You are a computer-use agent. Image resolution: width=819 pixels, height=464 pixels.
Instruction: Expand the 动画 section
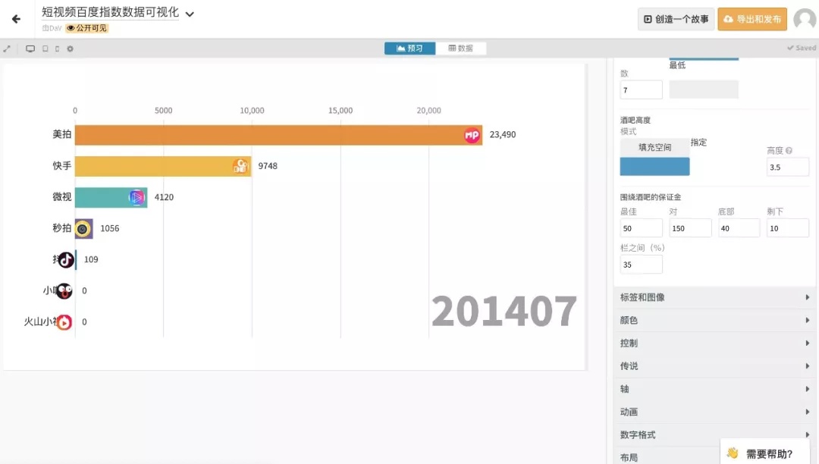coord(714,412)
